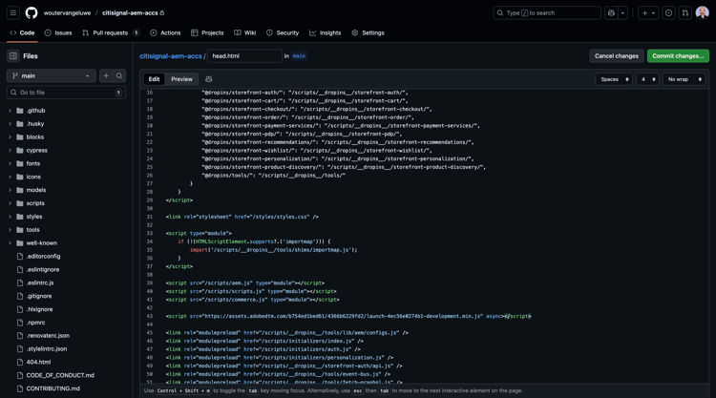Image resolution: width=716 pixels, height=398 pixels.
Task: Focus the Go to file field
Action: [66, 93]
